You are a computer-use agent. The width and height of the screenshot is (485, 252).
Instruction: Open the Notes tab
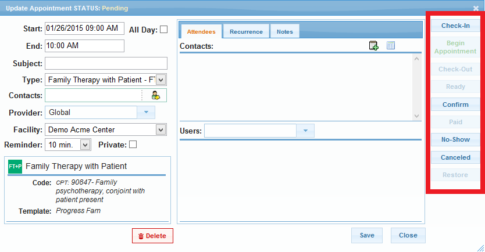[285, 31]
